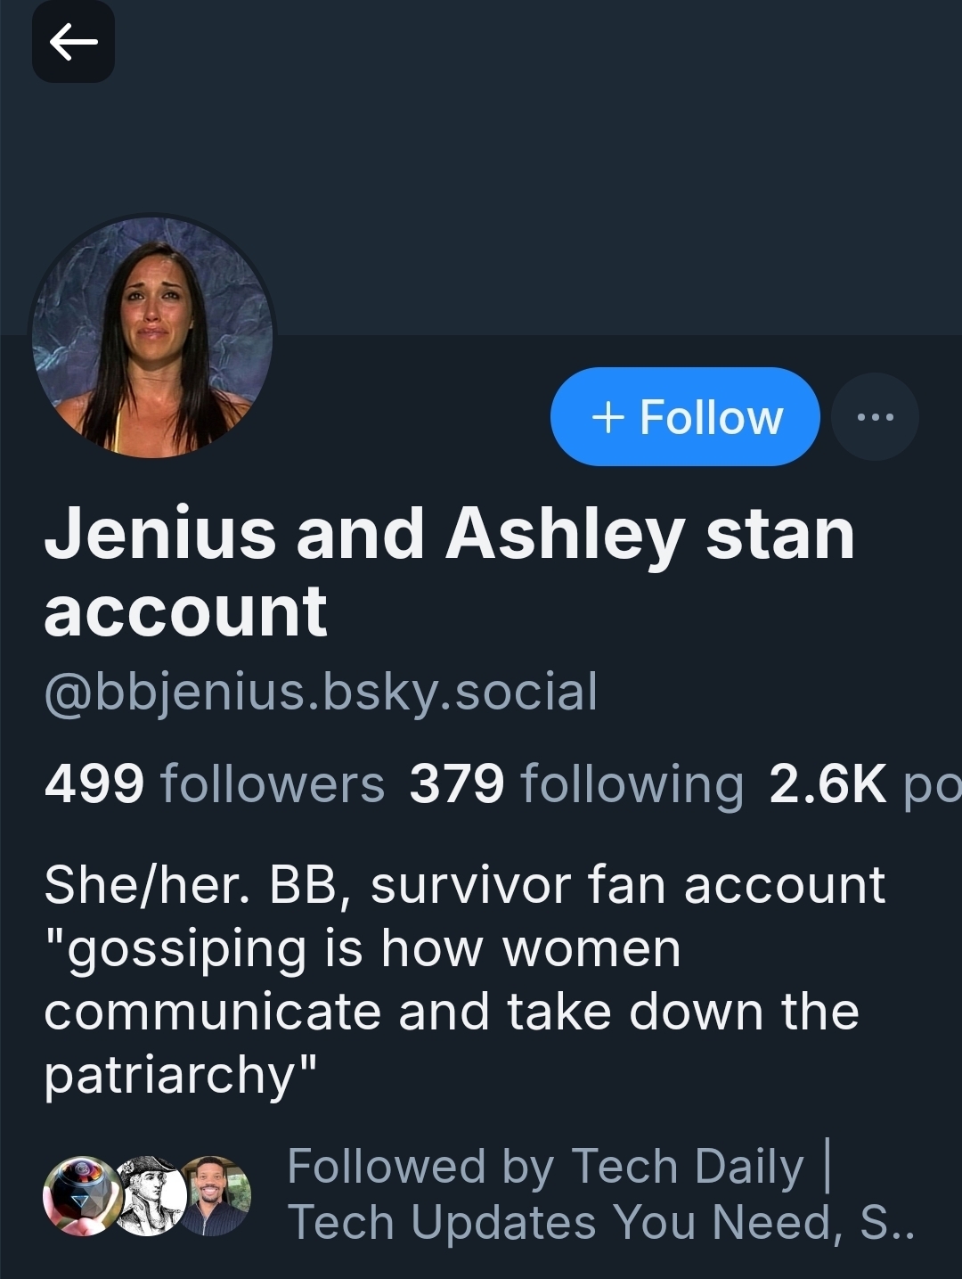Open the 499 followers list
The height and width of the screenshot is (1279, 962).
coord(214,783)
